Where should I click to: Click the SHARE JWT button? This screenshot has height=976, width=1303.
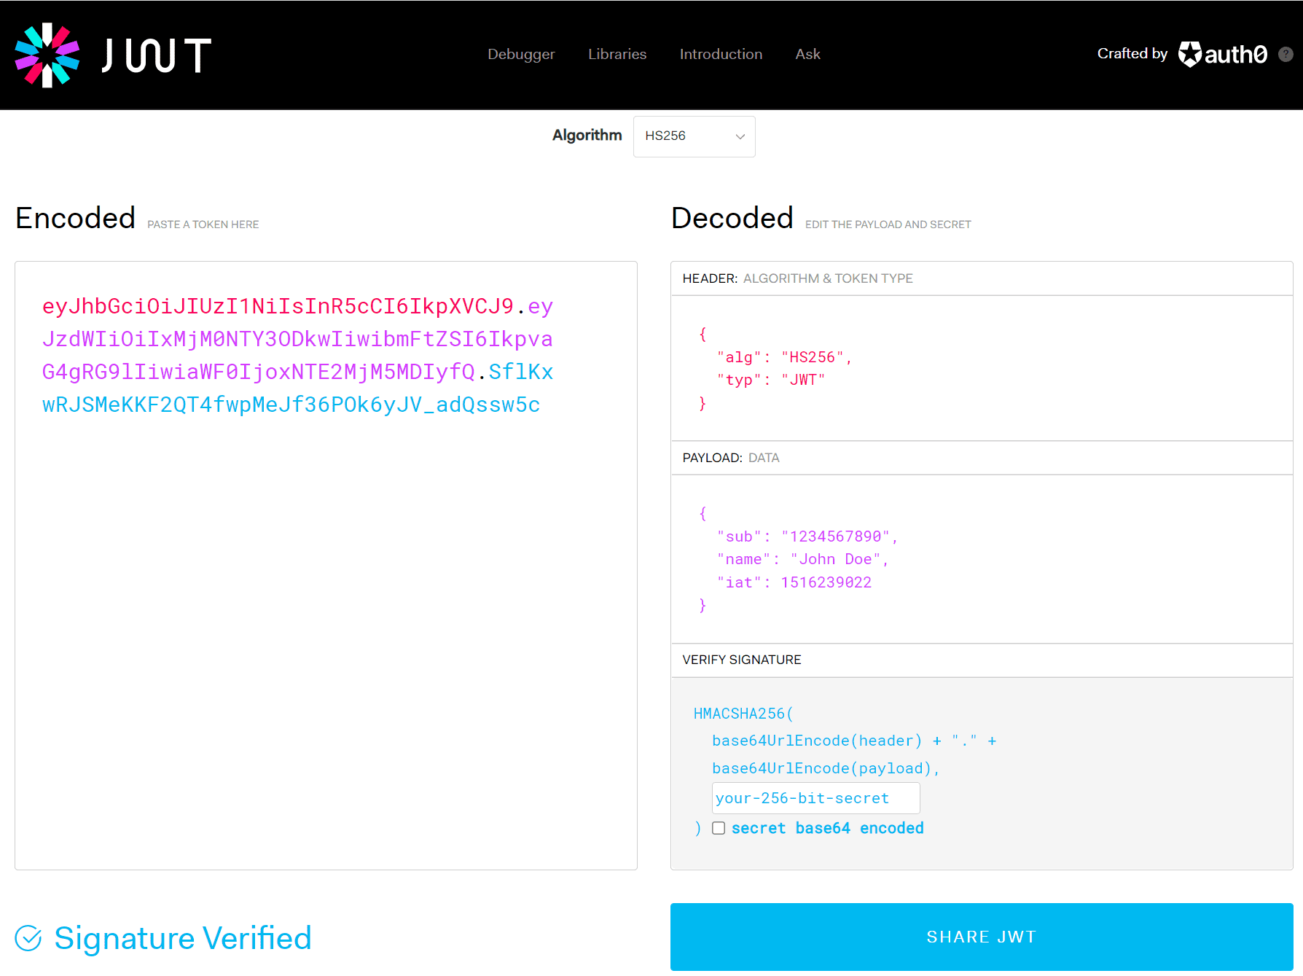tap(982, 937)
